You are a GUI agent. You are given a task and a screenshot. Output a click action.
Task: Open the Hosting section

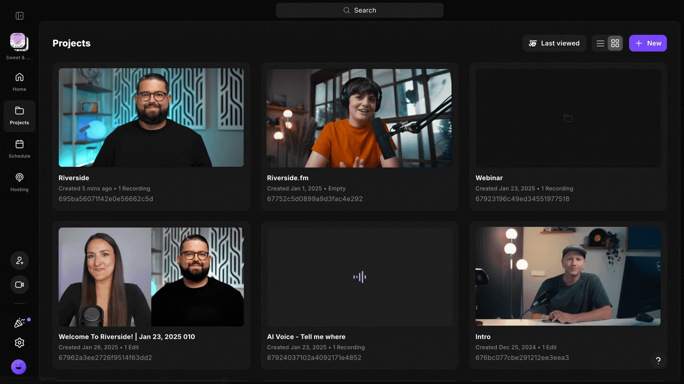pos(19,182)
